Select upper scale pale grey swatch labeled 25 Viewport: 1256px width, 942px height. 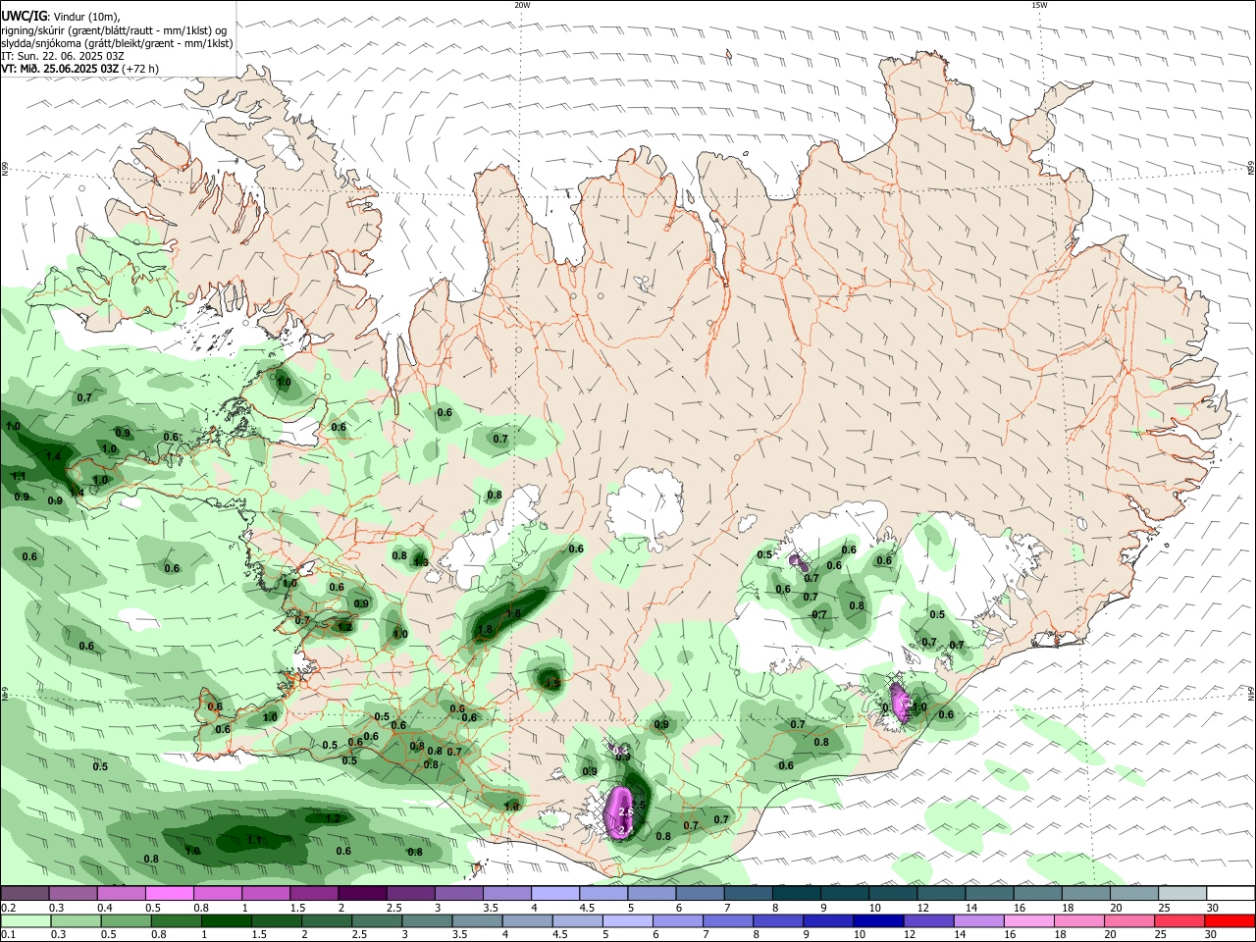tap(1181, 894)
